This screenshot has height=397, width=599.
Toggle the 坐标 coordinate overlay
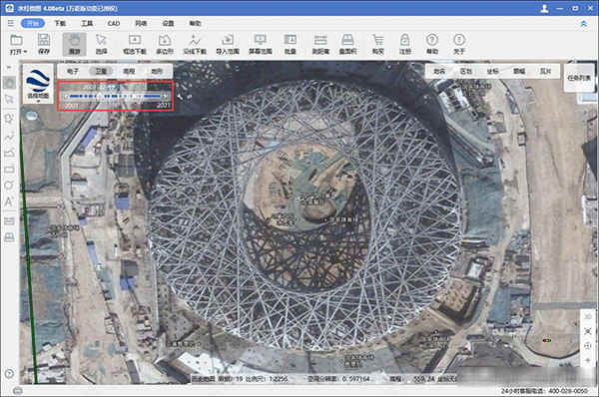coord(493,71)
